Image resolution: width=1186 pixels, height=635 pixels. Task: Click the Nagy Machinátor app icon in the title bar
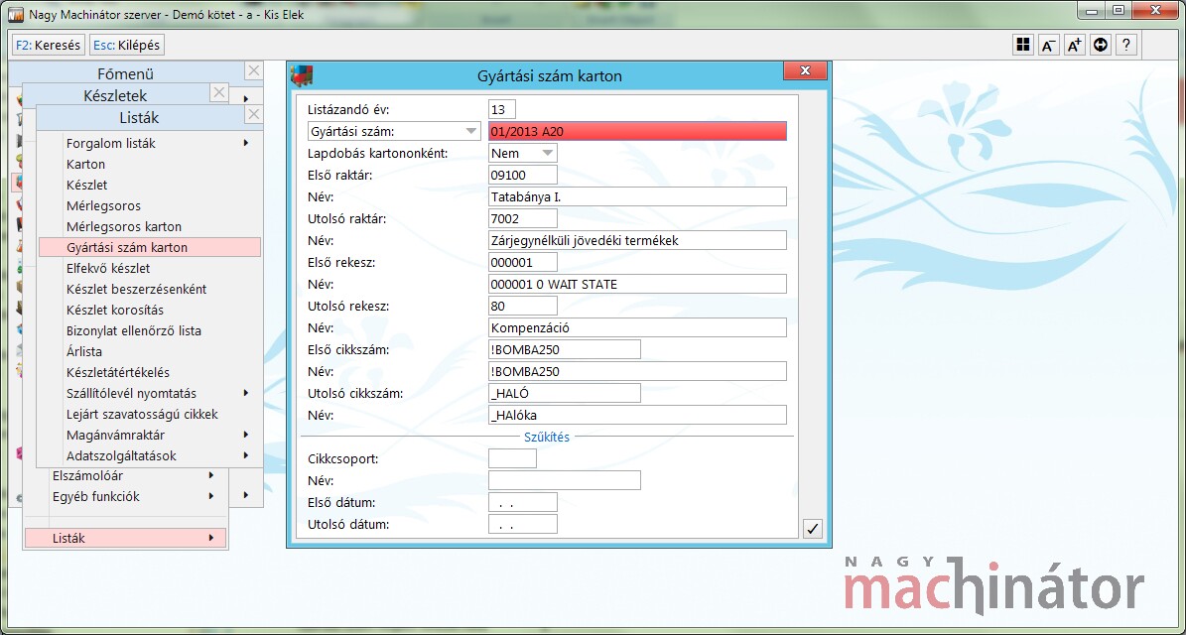click(x=16, y=14)
